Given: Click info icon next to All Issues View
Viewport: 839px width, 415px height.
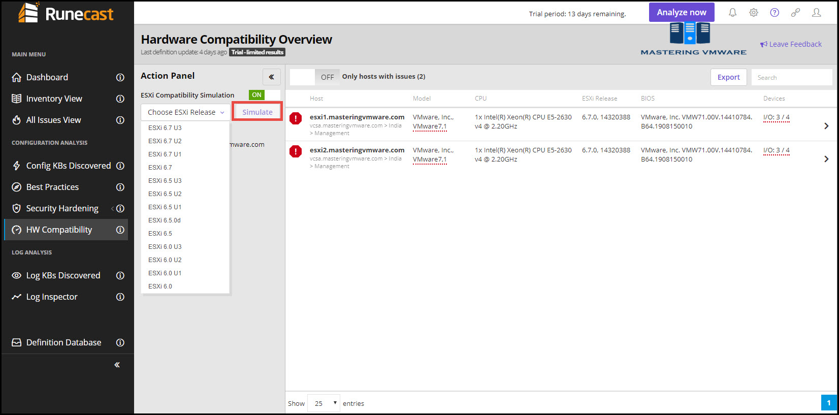Looking at the screenshot, I should click(x=120, y=120).
